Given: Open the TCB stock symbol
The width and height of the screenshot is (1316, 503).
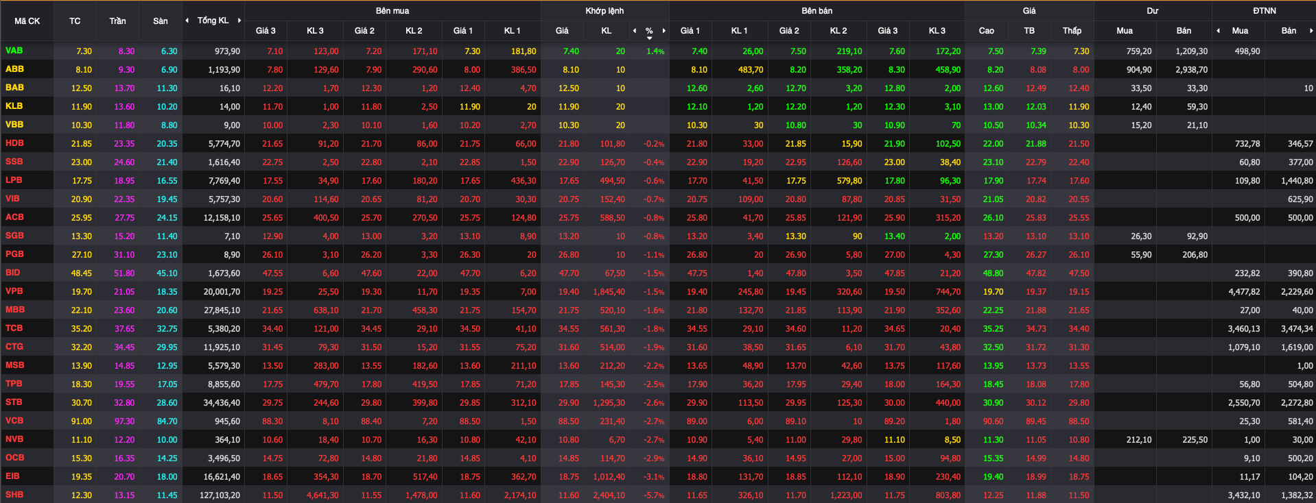Looking at the screenshot, I should pyautogui.click(x=14, y=328).
